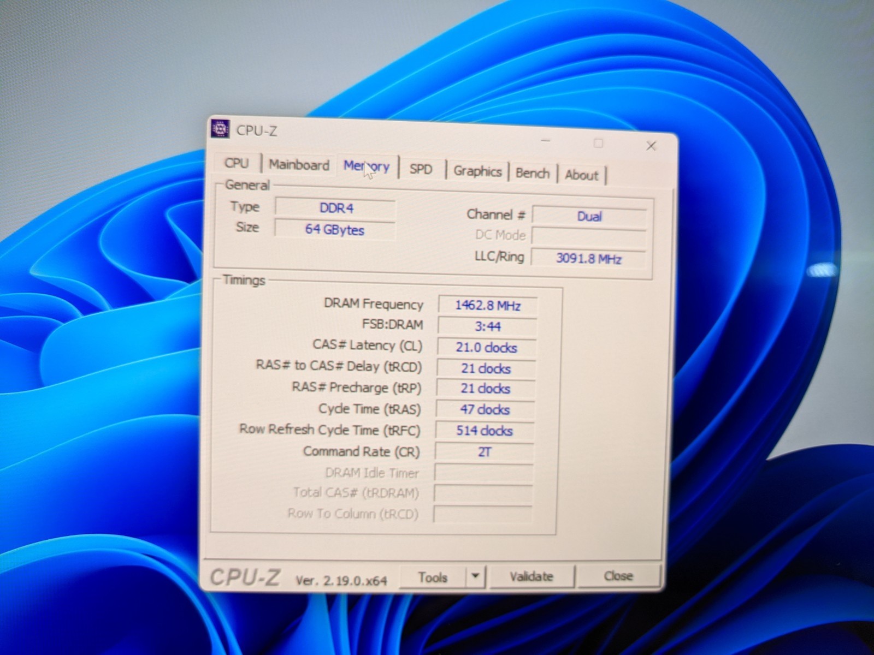Minimize the CPU-Z window

[x=546, y=141]
